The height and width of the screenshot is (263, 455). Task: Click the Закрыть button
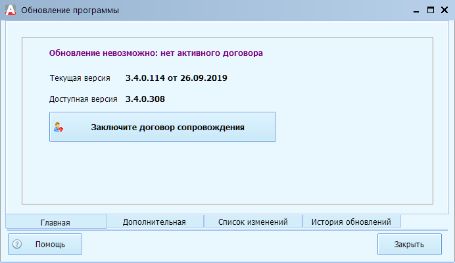point(410,245)
